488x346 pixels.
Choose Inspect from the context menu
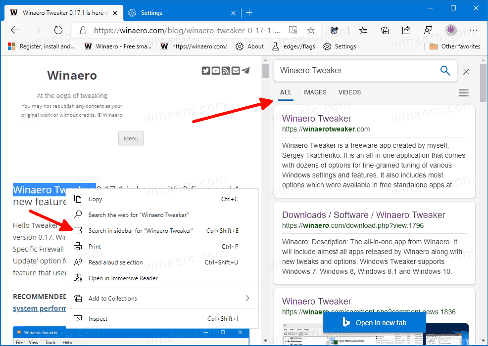click(162, 319)
